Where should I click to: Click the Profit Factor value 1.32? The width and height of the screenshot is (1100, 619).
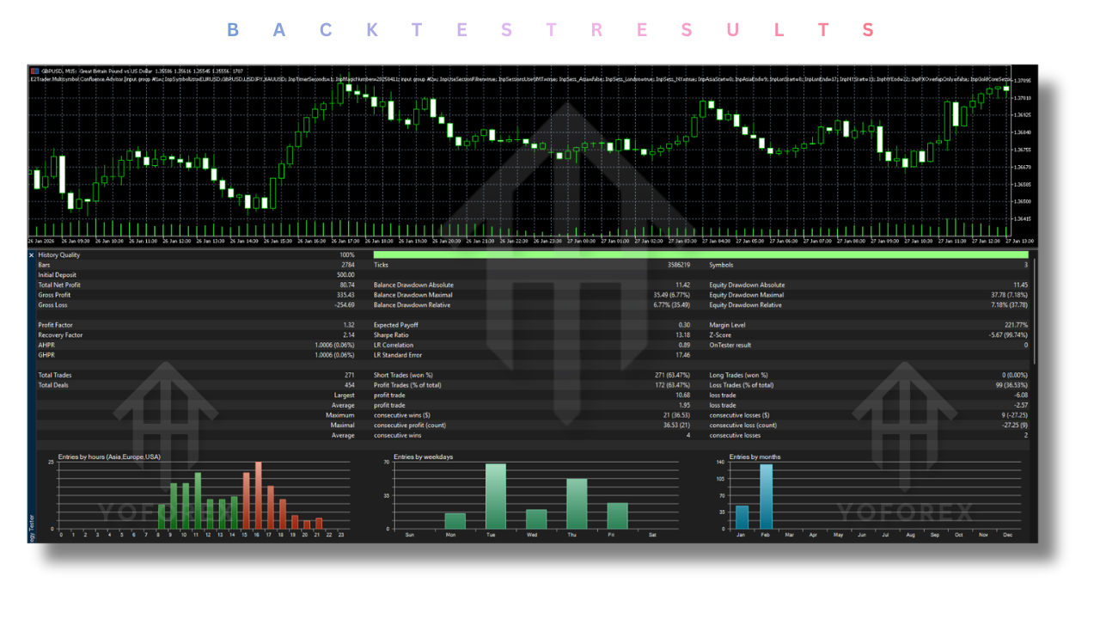[350, 324]
